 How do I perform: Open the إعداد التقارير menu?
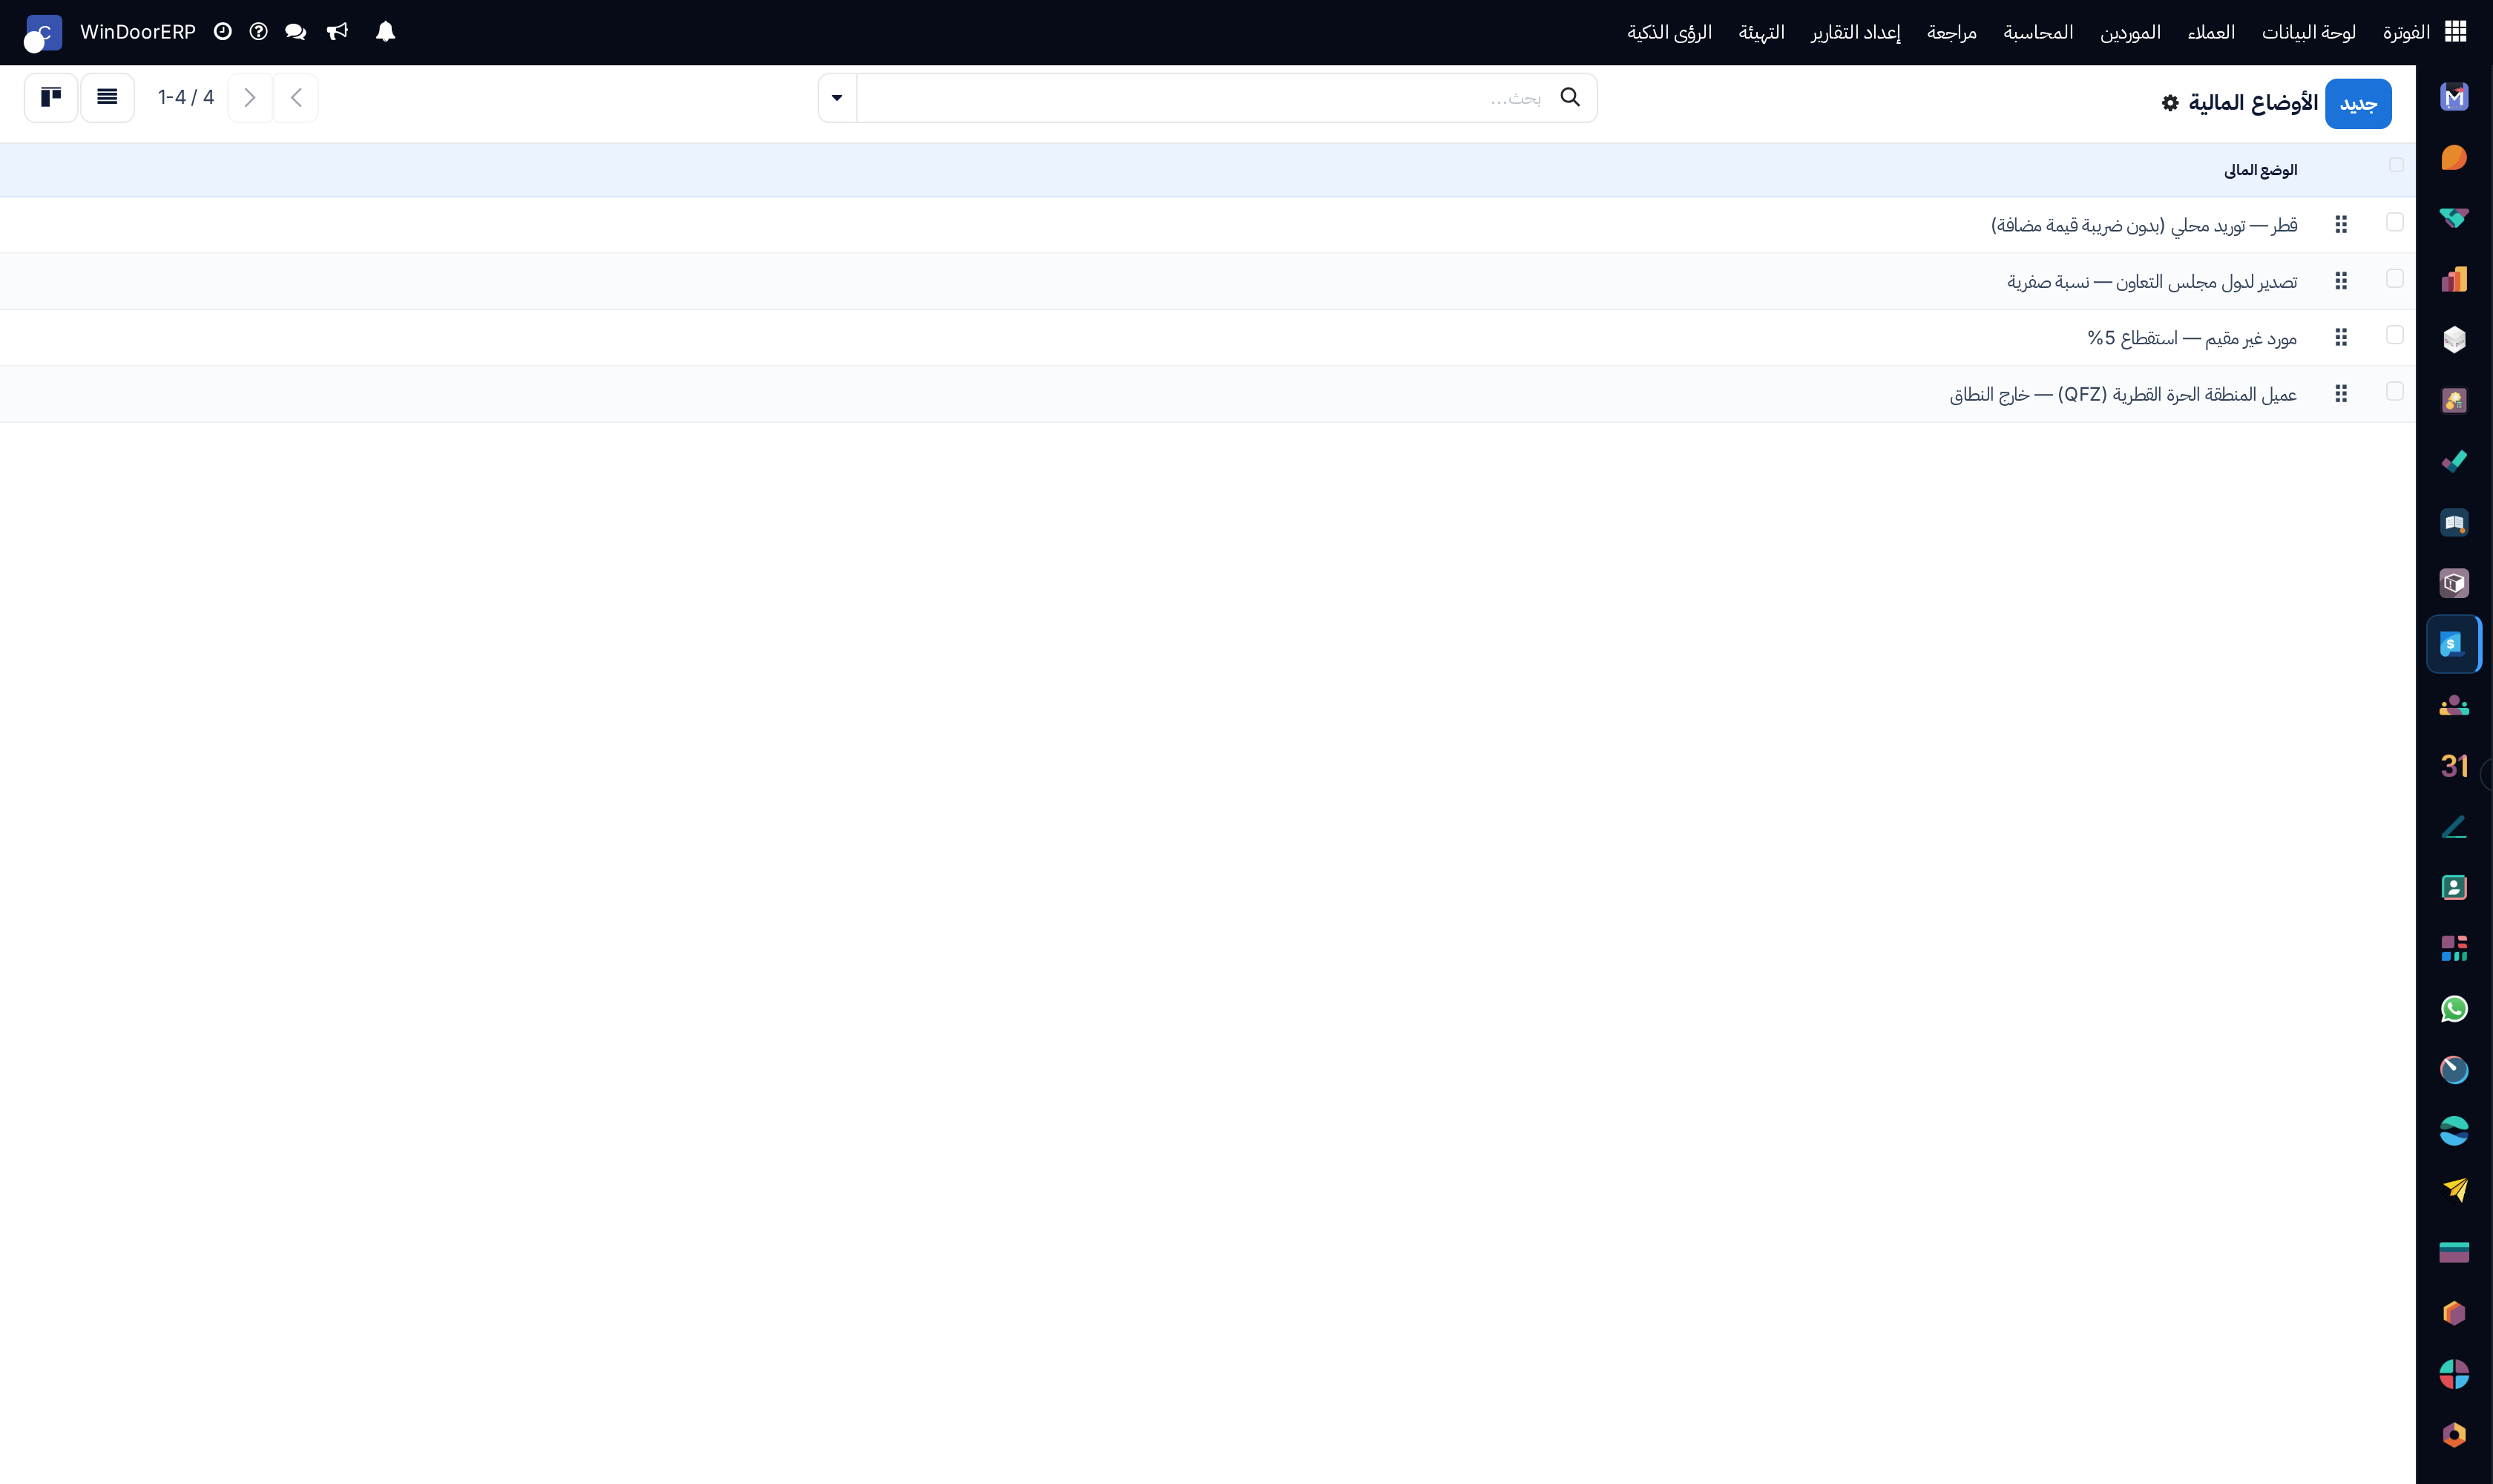point(1856,33)
